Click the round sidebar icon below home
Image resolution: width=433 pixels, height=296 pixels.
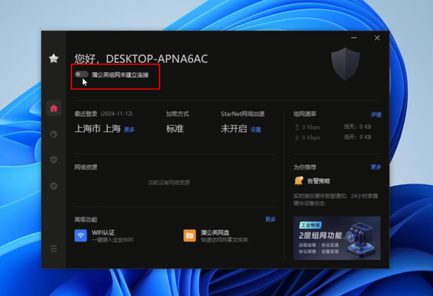(x=54, y=134)
